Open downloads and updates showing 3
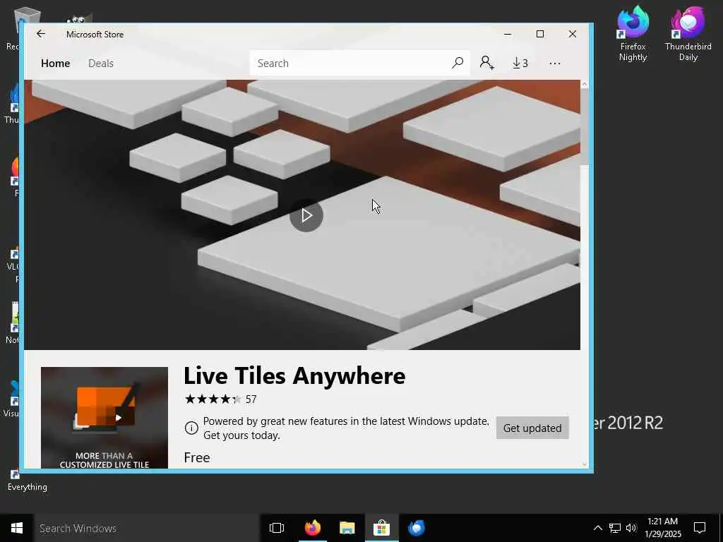The height and width of the screenshot is (542, 723). tap(520, 63)
